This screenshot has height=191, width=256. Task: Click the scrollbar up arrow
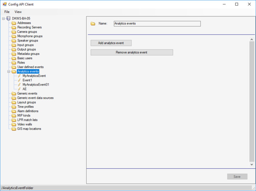pyautogui.click(x=252, y=39)
